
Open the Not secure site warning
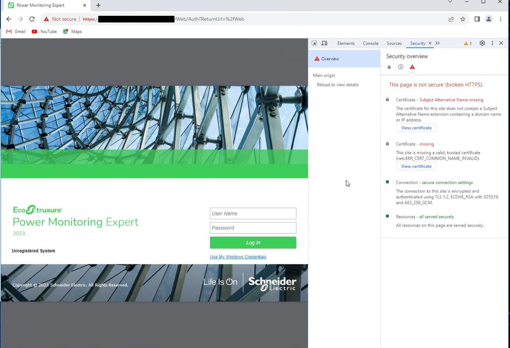coord(60,19)
